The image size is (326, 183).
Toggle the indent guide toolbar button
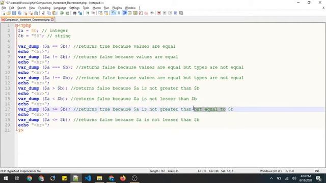[124, 13]
